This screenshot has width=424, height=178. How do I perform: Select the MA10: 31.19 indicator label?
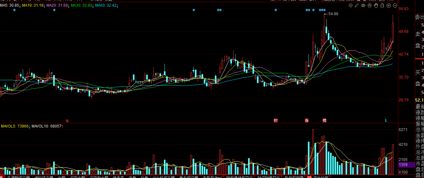(33, 6)
